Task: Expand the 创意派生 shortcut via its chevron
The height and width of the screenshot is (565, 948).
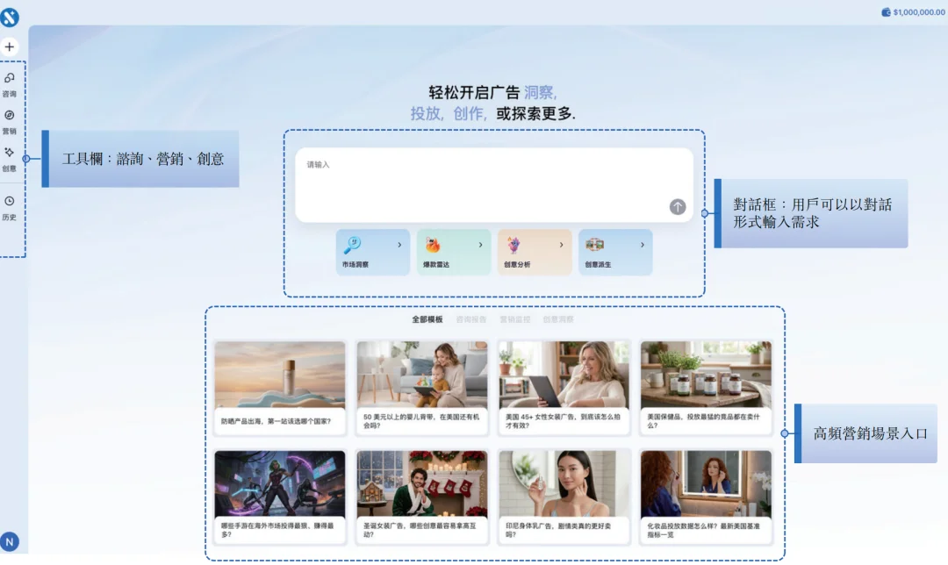Action: pos(642,243)
